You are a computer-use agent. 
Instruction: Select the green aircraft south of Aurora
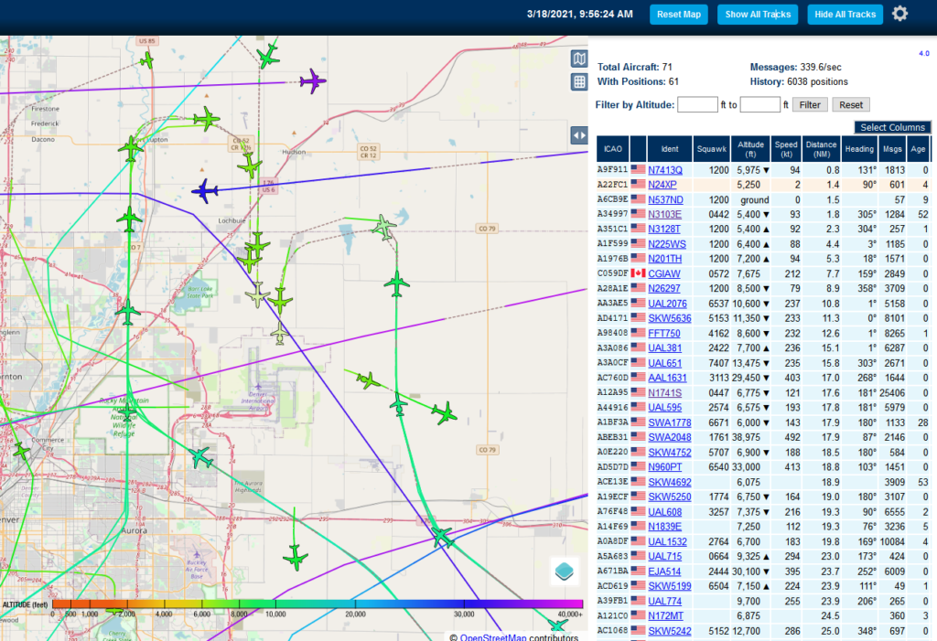tap(296, 558)
